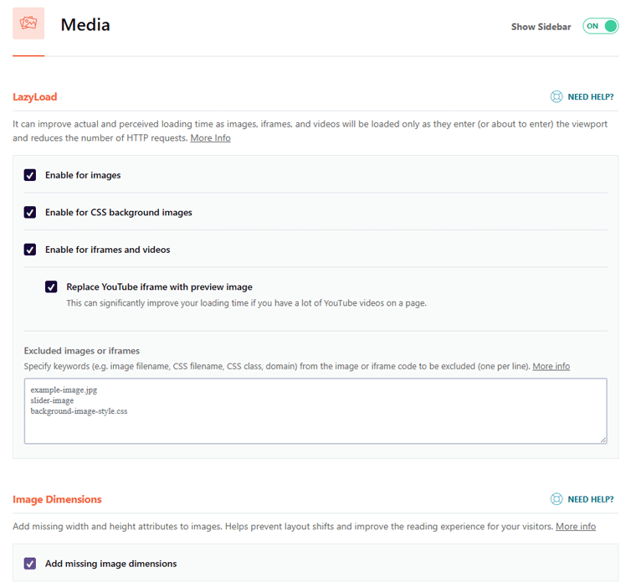Click the LazyLoad section heading

coord(34,97)
